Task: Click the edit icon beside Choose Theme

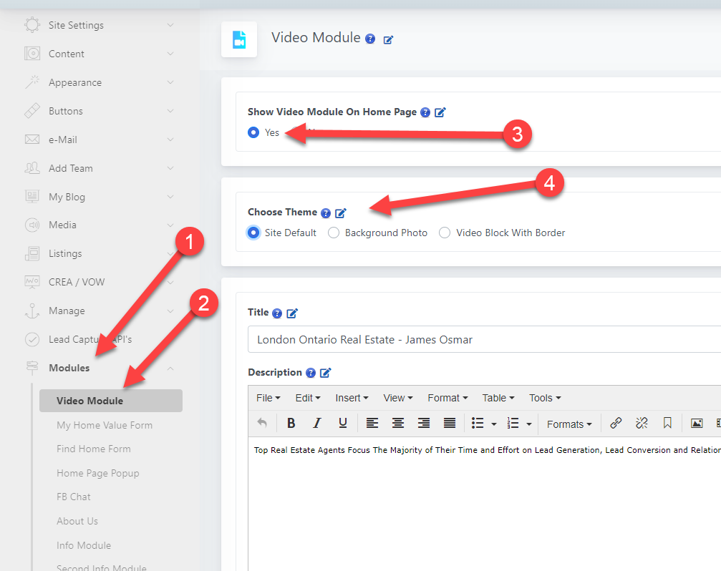Action: pyautogui.click(x=341, y=213)
